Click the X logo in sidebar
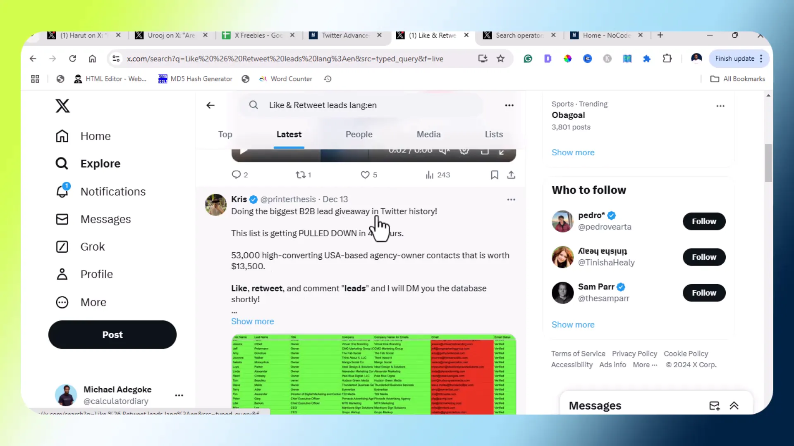This screenshot has height=446, width=794. [62, 106]
